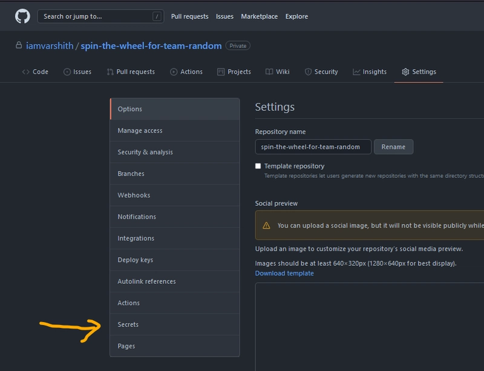Screen dimensions: 484x371
Task: Open Webhooks in the settings sidebar
Action: [x=175, y=195]
